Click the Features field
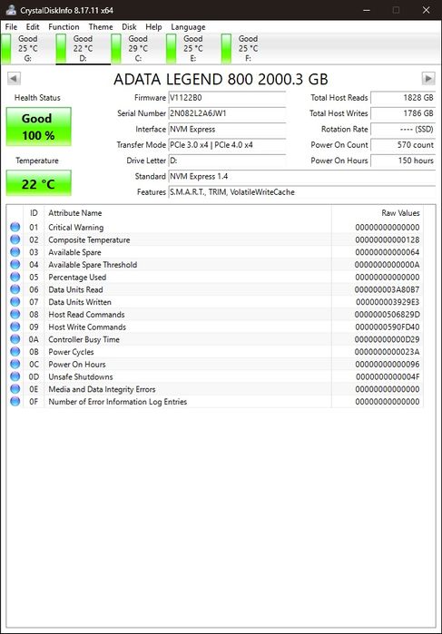The width and height of the screenshot is (442, 634). (302, 192)
